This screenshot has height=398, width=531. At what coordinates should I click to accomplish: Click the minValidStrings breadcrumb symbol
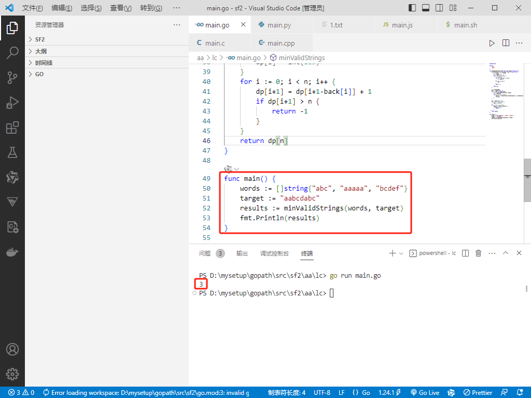click(x=297, y=58)
